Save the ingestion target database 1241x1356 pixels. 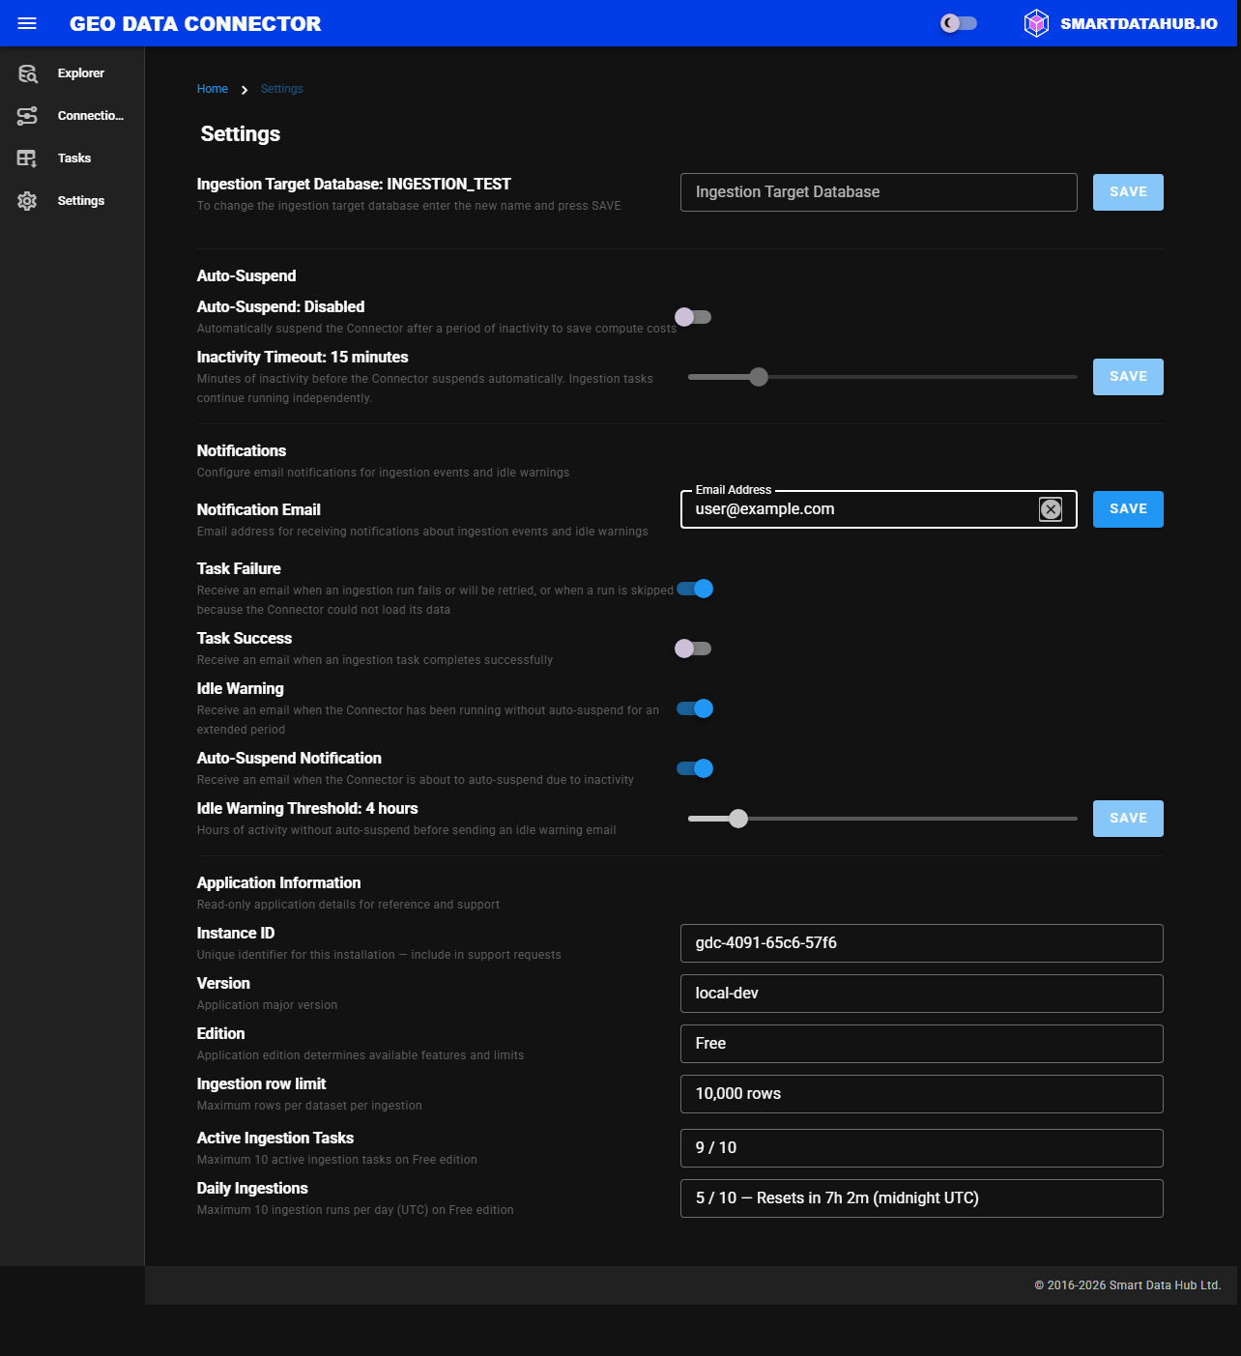tap(1128, 192)
